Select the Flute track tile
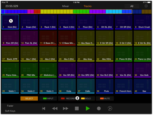The height and width of the screenshot is (115, 153). pos(105,86)
